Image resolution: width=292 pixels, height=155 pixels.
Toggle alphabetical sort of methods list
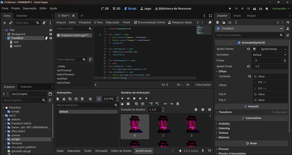tap(91, 59)
